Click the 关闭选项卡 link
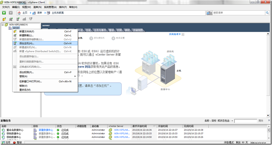Screen dimensions: 272x145 pyautogui.click(x=175, y=34)
